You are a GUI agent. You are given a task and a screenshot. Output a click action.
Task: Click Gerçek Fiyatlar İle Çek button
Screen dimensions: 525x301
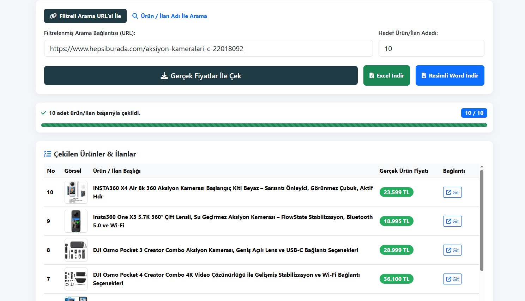(201, 75)
